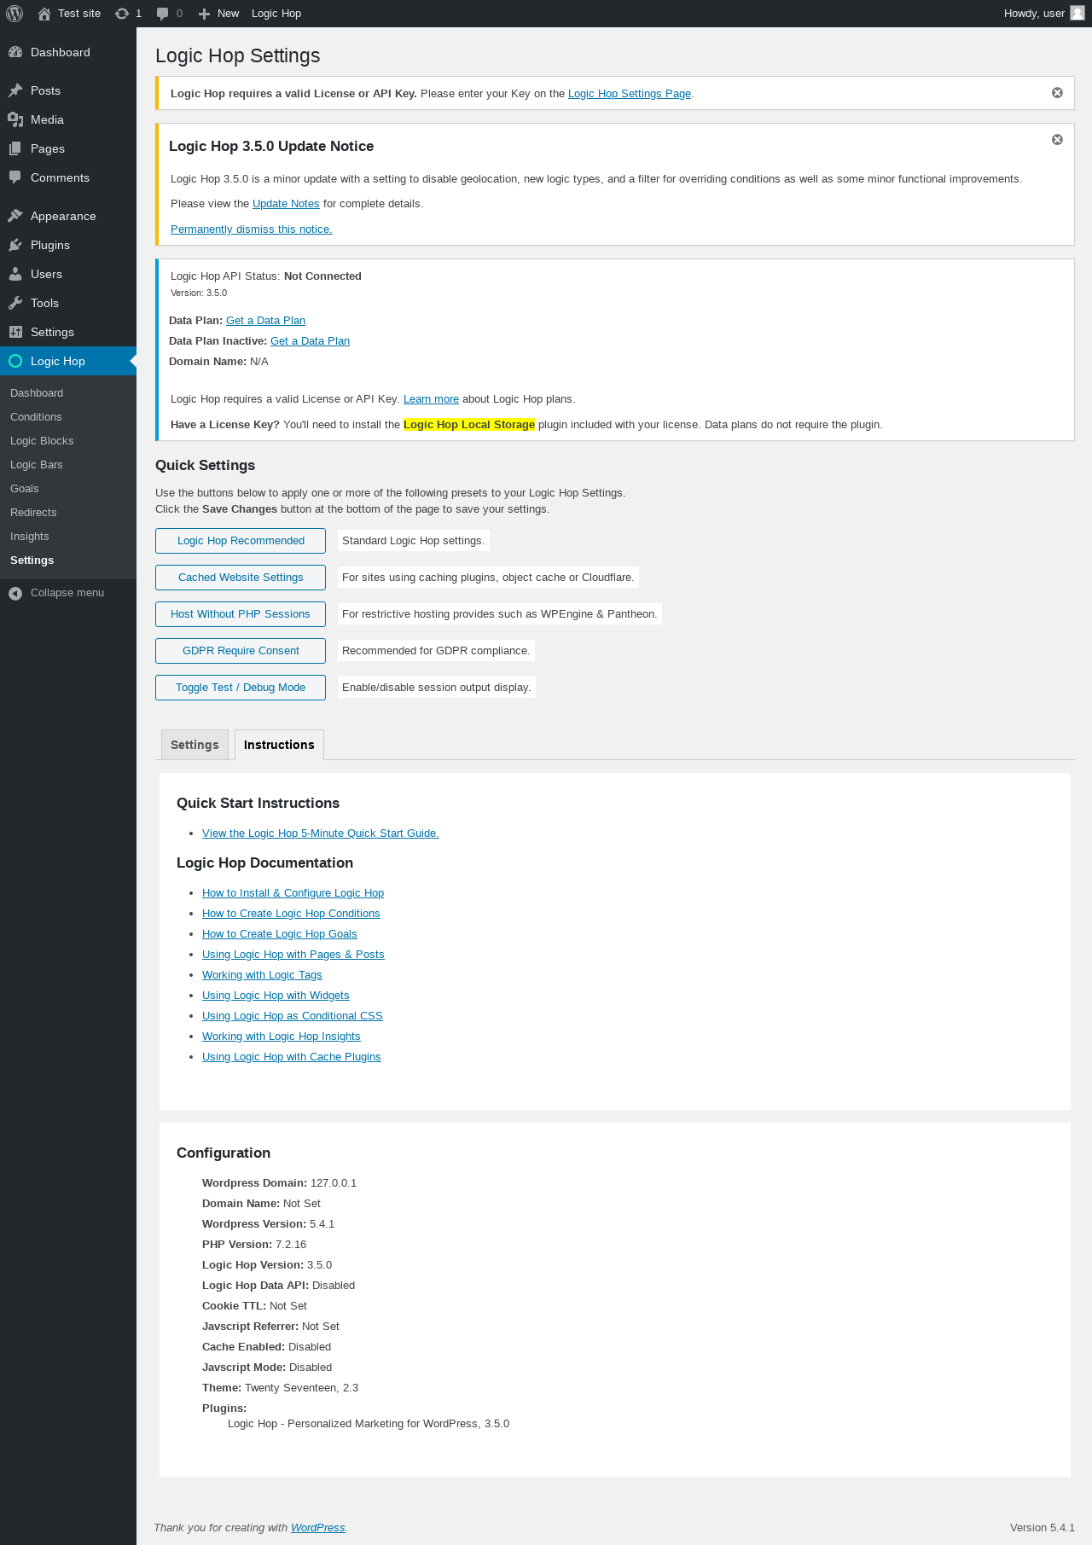Dismiss the License or API Key notice
Image resolution: width=1092 pixels, height=1545 pixels.
[1057, 93]
